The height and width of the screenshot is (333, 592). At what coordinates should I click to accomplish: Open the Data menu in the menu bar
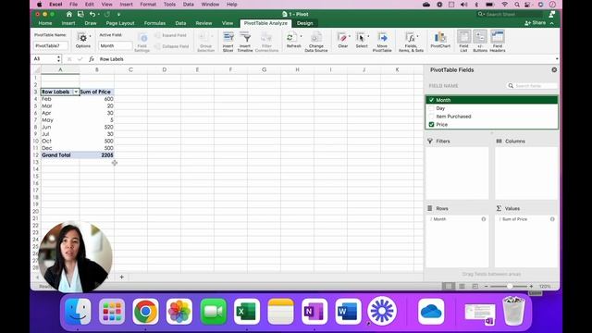coord(189,5)
